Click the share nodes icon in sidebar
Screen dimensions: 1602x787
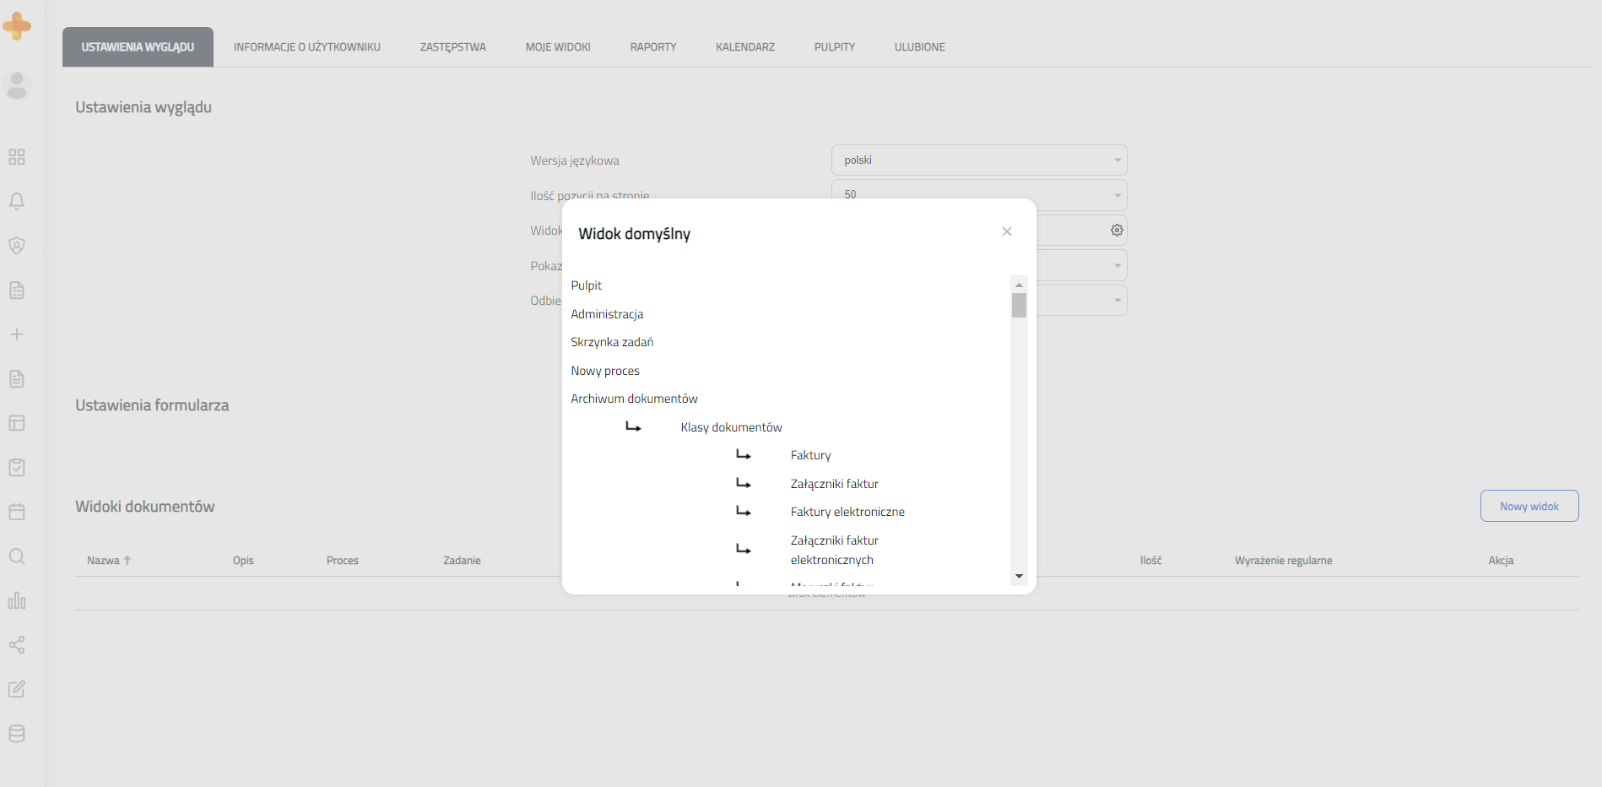click(17, 645)
